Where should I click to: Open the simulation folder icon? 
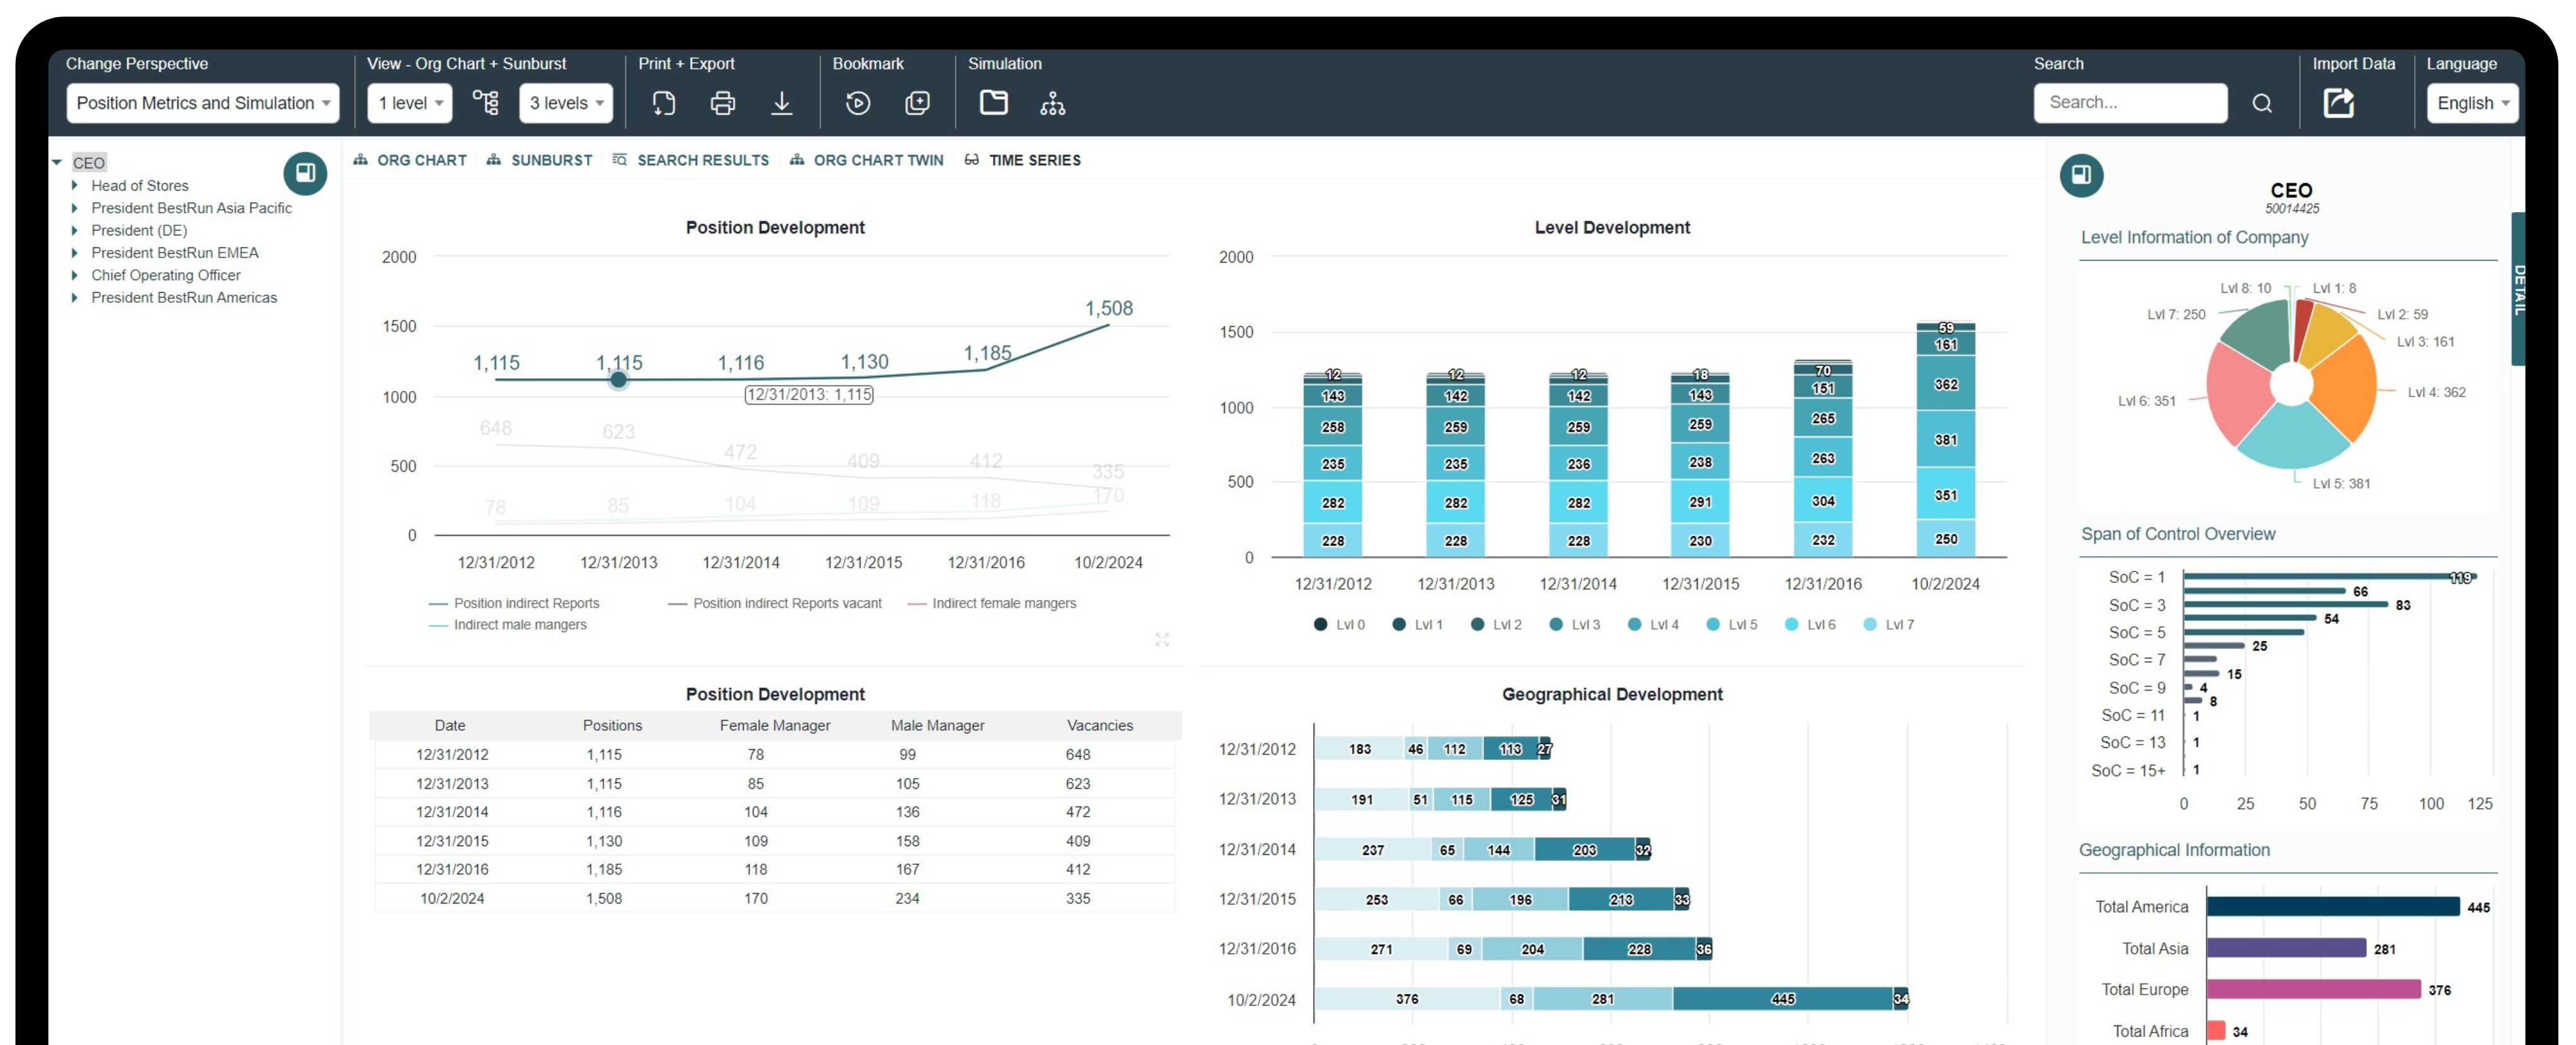[993, 102]
